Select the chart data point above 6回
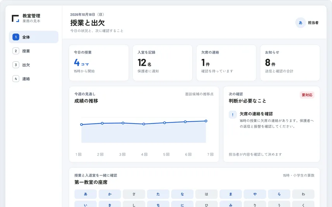This screenshot has height=207, width=332. (x=185, y=122)
